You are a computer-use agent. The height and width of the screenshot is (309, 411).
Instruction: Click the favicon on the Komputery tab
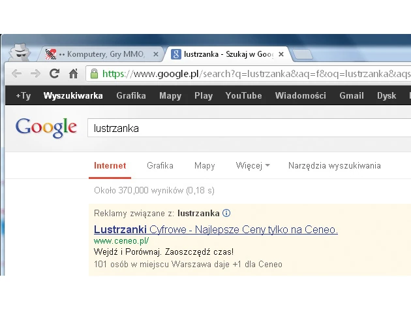click(x=51, y=54)
